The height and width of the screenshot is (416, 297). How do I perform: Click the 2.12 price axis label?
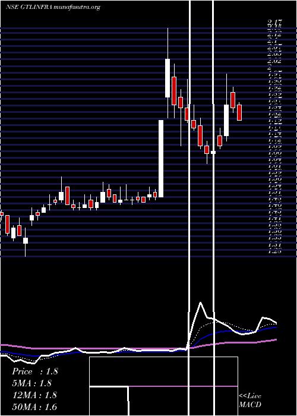pos(274,34)
